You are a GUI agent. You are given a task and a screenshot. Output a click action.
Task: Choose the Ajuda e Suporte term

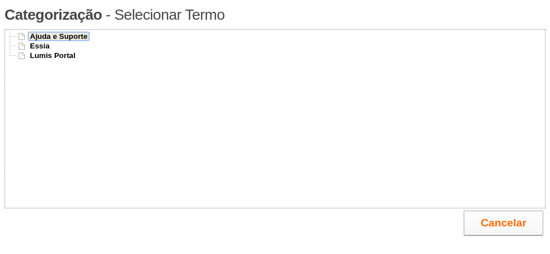[x=59, y=37]
